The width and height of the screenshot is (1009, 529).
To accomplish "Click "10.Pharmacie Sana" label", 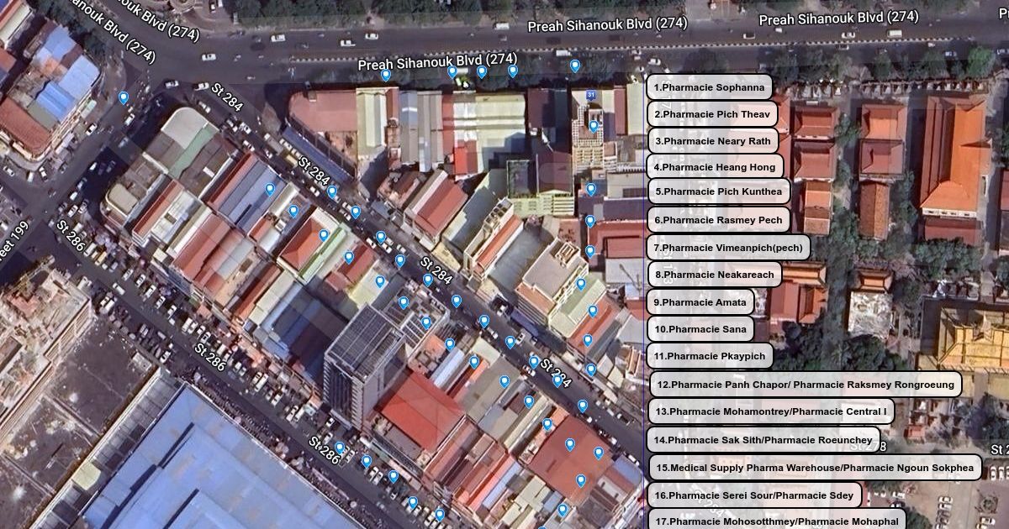I will (x=700, y=329).
